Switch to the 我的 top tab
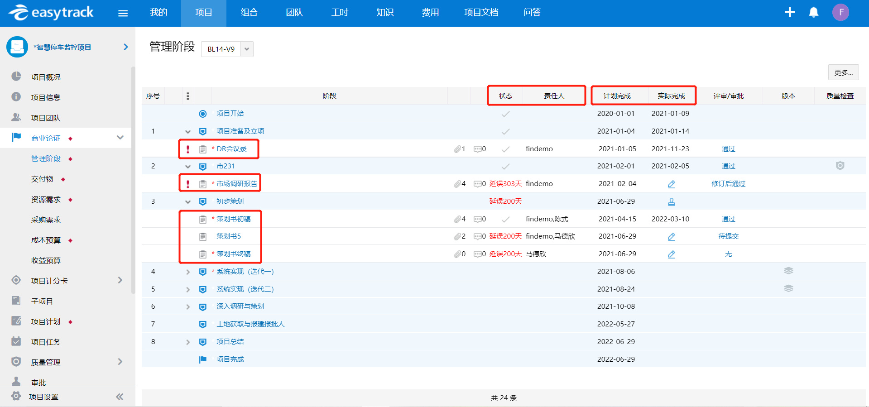 click(158, 13)
